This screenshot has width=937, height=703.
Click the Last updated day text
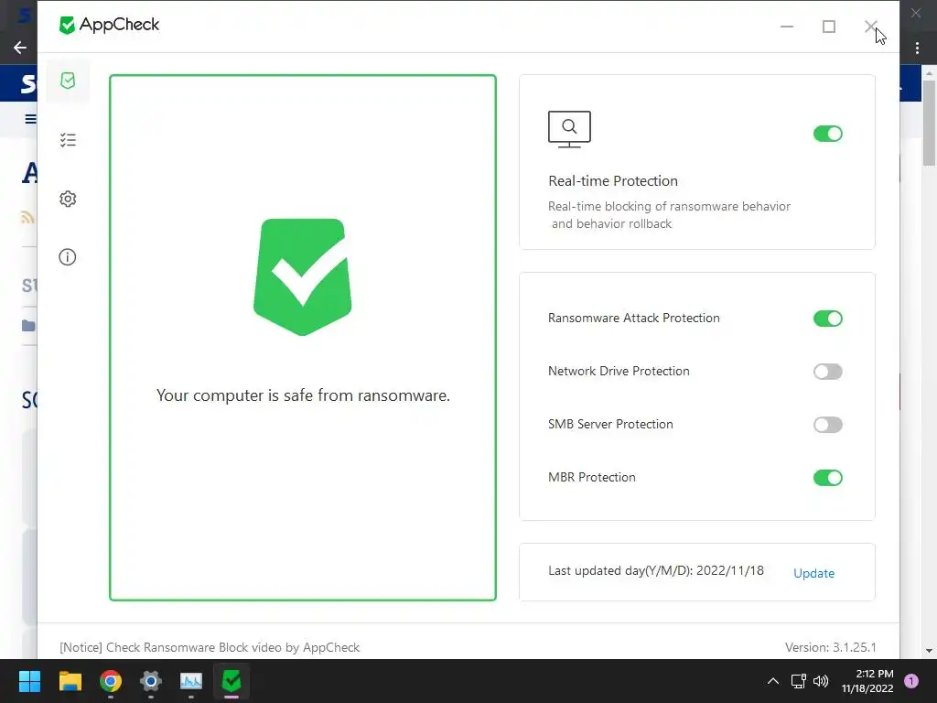655,570
